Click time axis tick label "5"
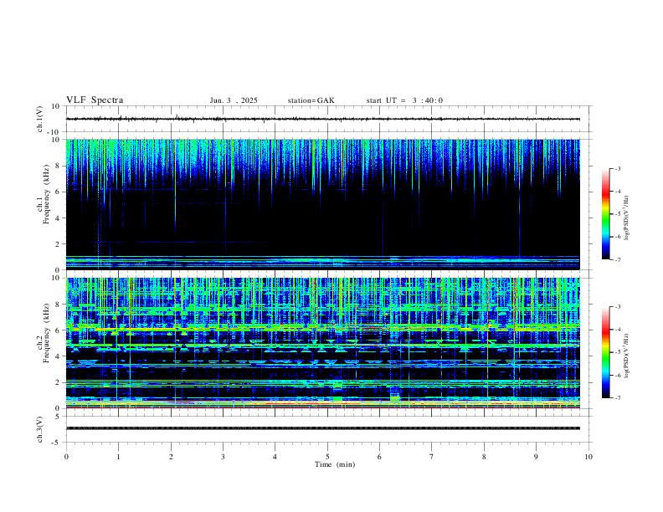Image resolution: width=663 pixels, height=512 pixels. [327, 457]
